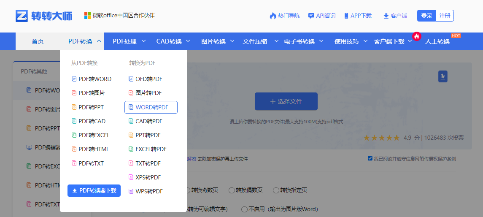Toggle the 我已阅读并遵守 agreement checkbox

pyautogui.click(x=370, y=159)
